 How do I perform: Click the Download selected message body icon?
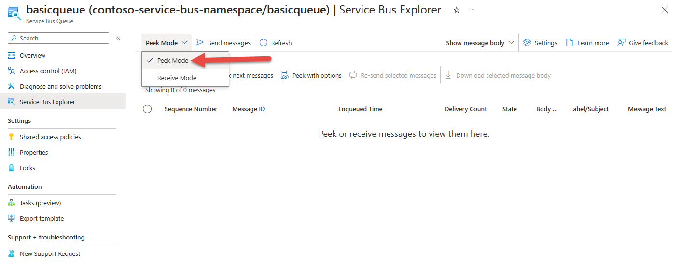tap(448, 75)
